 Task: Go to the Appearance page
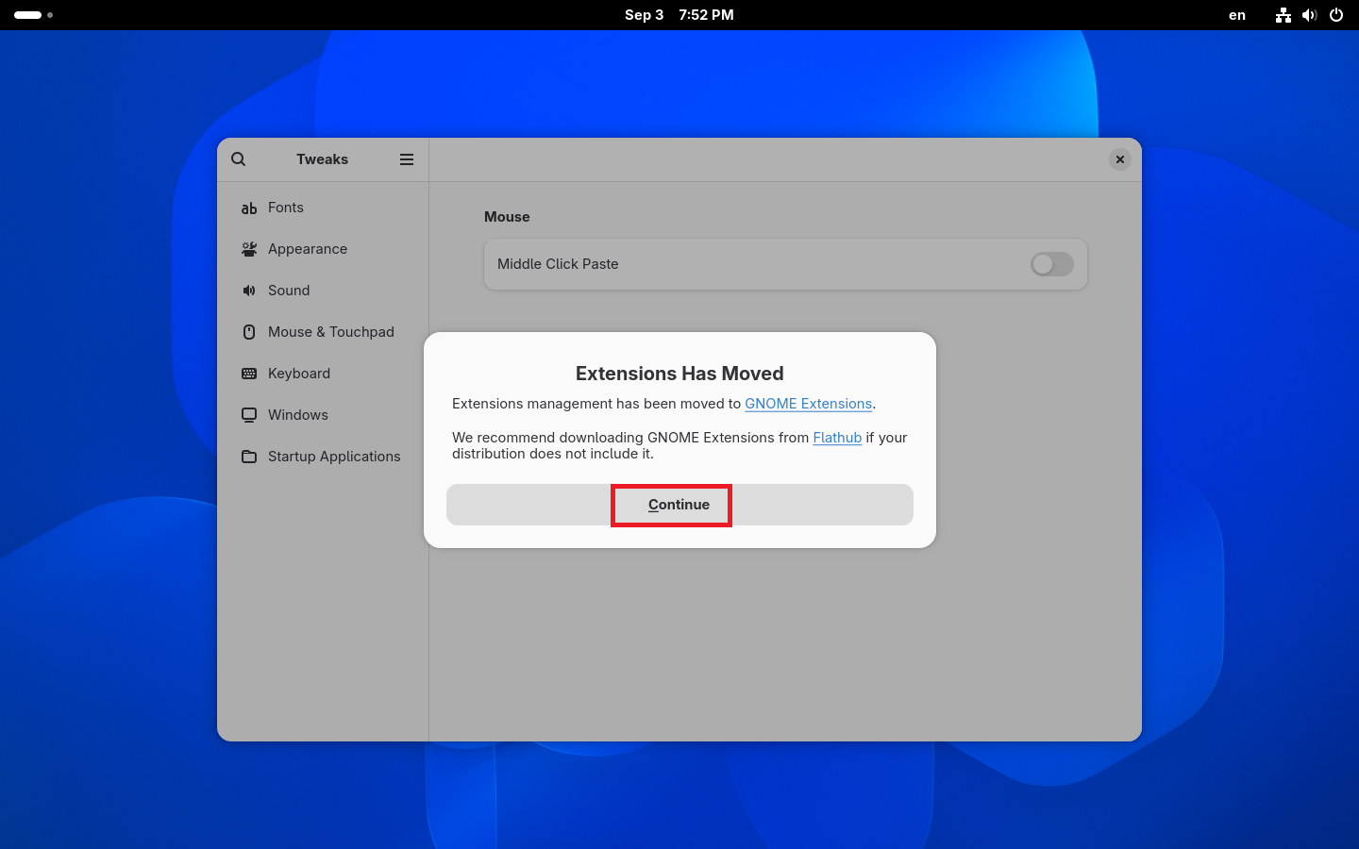coord(323,249)
